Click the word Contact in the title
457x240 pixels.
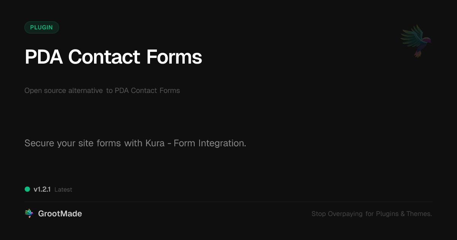[104, 57]
